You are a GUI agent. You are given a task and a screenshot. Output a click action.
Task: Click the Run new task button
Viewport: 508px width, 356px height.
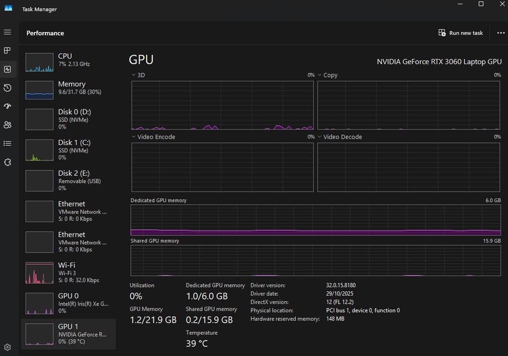pos(460,33)
